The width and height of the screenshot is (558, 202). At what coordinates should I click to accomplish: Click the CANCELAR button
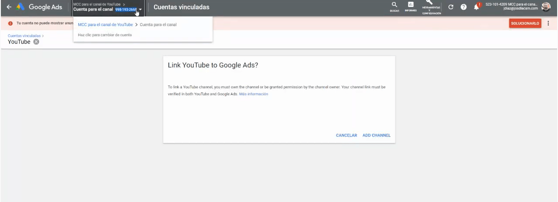tap(347, 136)
